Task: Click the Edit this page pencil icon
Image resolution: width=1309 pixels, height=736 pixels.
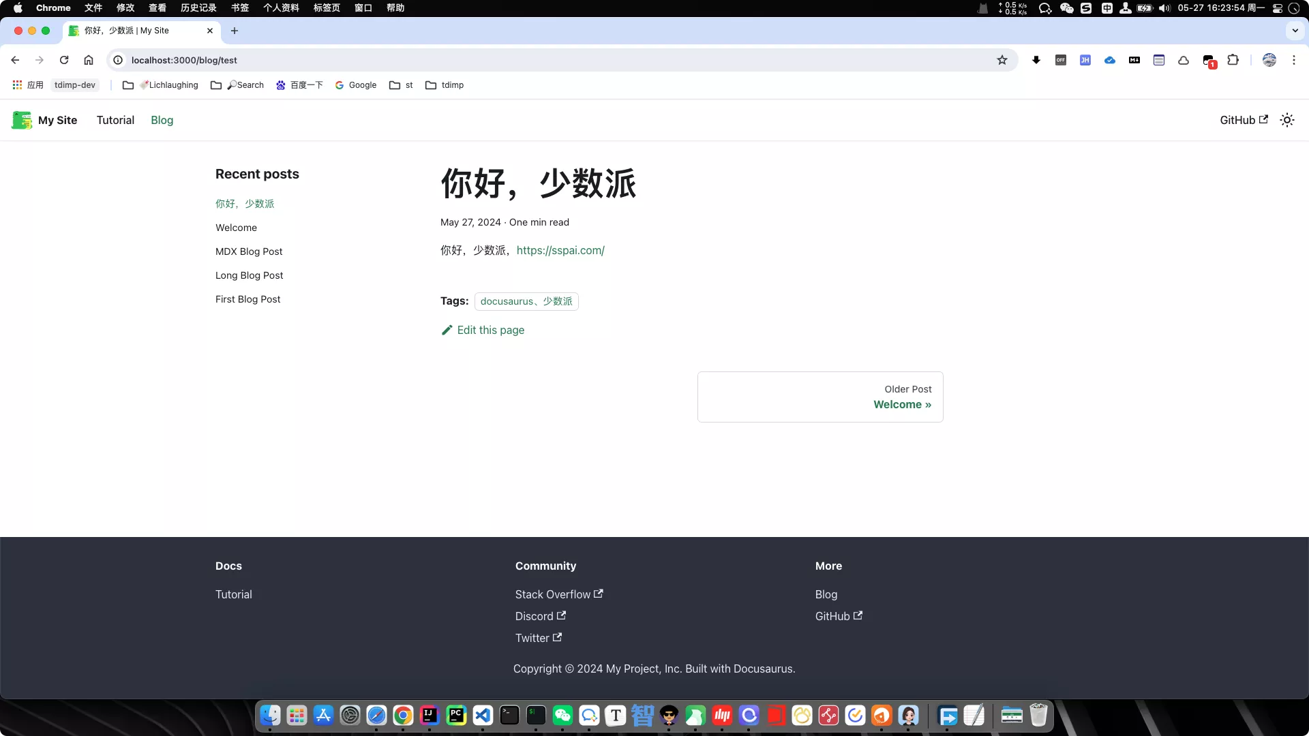Action: pyautogui.click(x=447, y=330)
